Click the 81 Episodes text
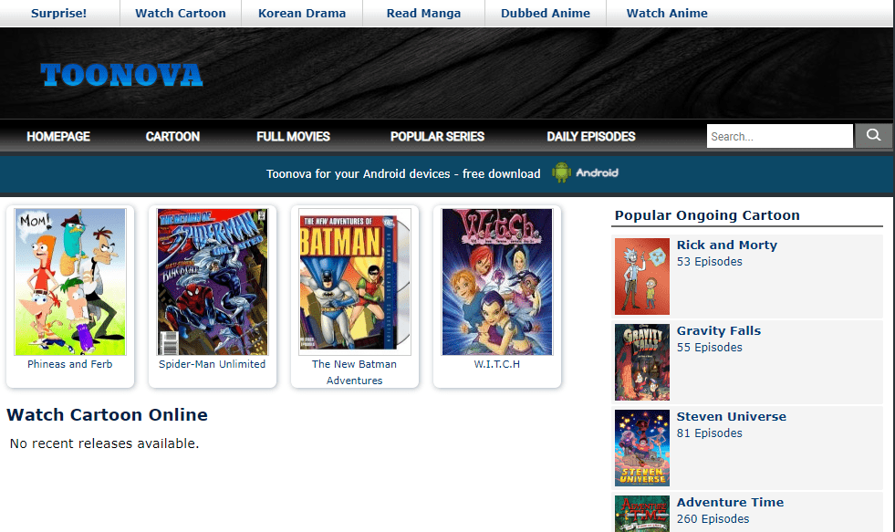Screen dimensions: 895x532 tap(710, 433)
